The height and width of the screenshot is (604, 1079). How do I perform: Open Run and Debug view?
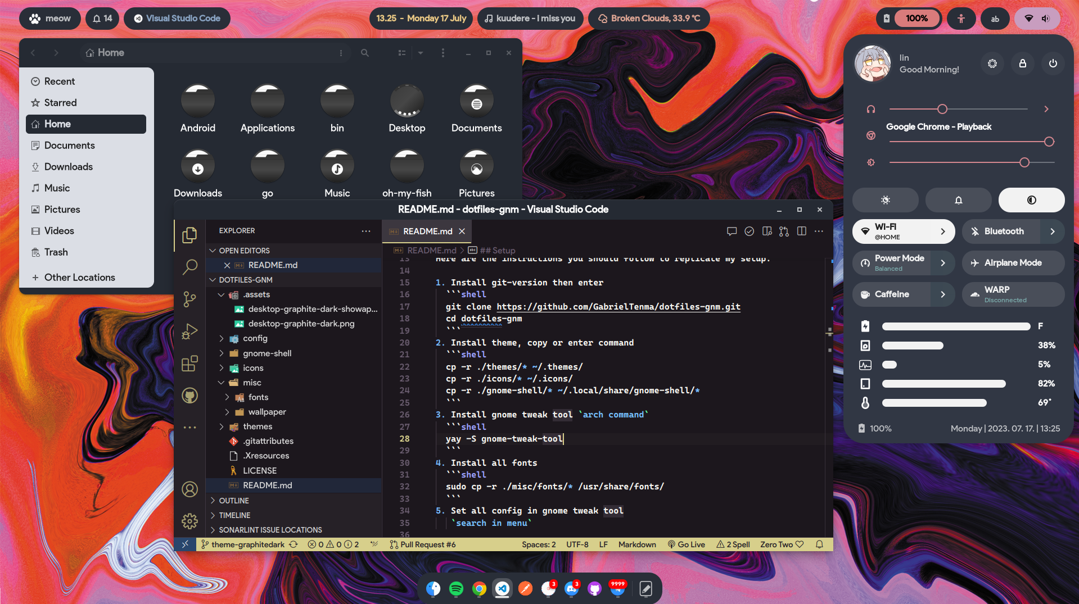point(189,331)
